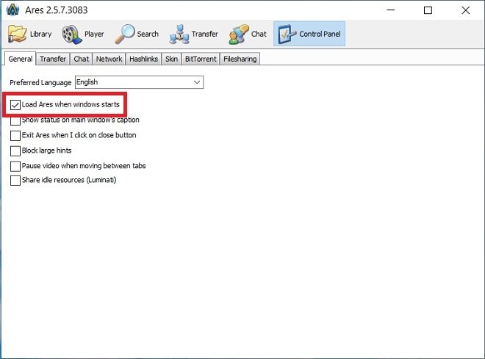This screenshot has height=359, width=485.
Task: Close the Ares window
Action: pyautogui.click(x=465, y=10)
